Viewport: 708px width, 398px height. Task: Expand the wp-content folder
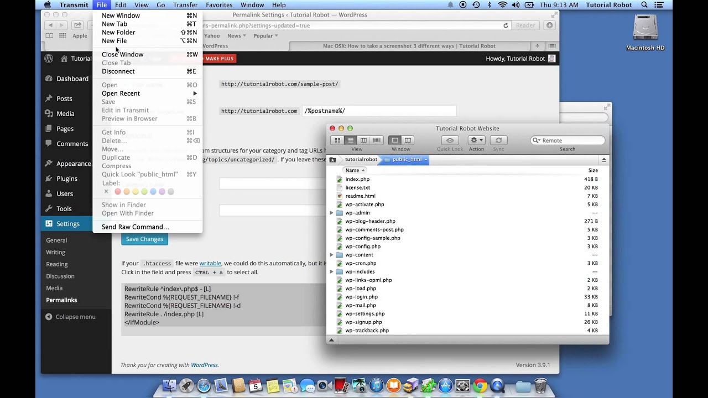click(x=331, y=255)
